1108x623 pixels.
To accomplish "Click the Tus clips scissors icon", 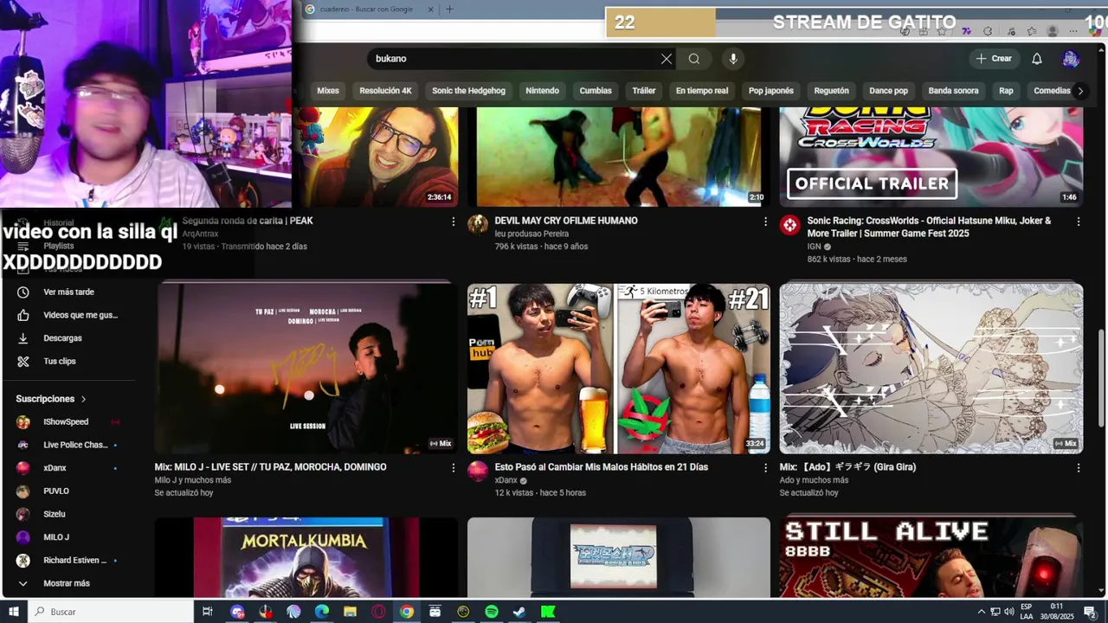I will [23, 361].
